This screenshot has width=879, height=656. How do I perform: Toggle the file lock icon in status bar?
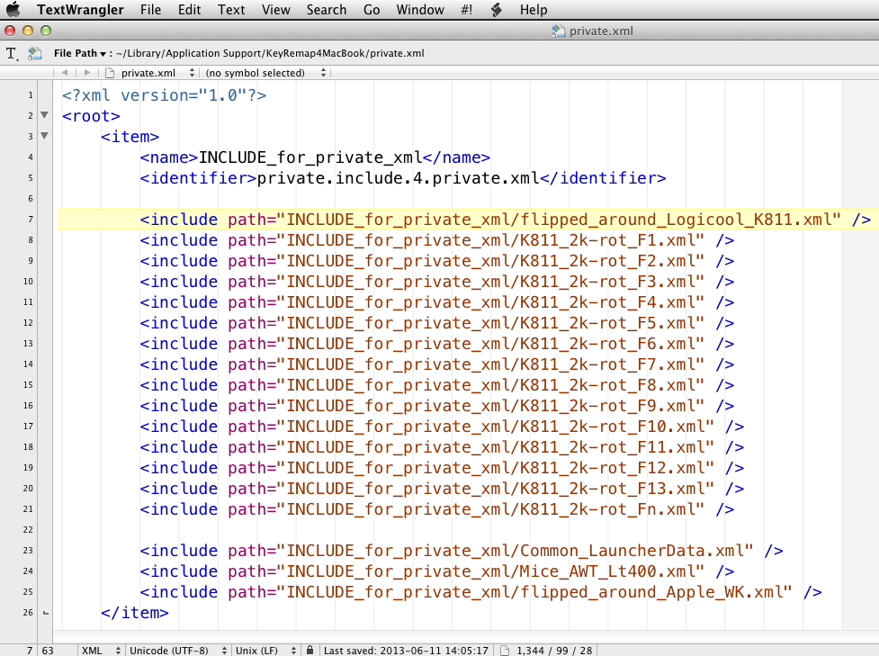point(309,650)
